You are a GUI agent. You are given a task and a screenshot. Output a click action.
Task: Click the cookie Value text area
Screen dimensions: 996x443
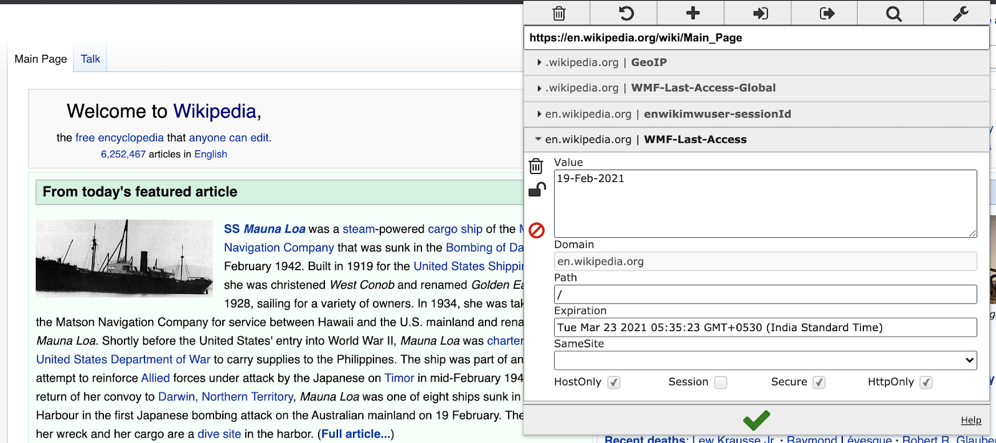point(765,203)
